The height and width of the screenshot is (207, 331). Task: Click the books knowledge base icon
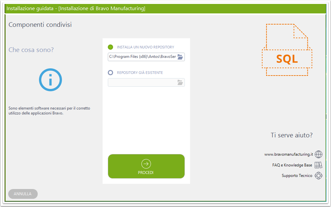(x=319, y=165)
